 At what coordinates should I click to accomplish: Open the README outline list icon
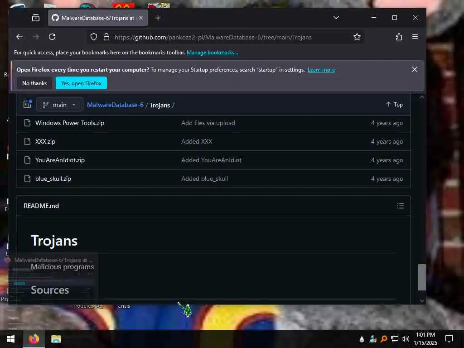[401, 206]
